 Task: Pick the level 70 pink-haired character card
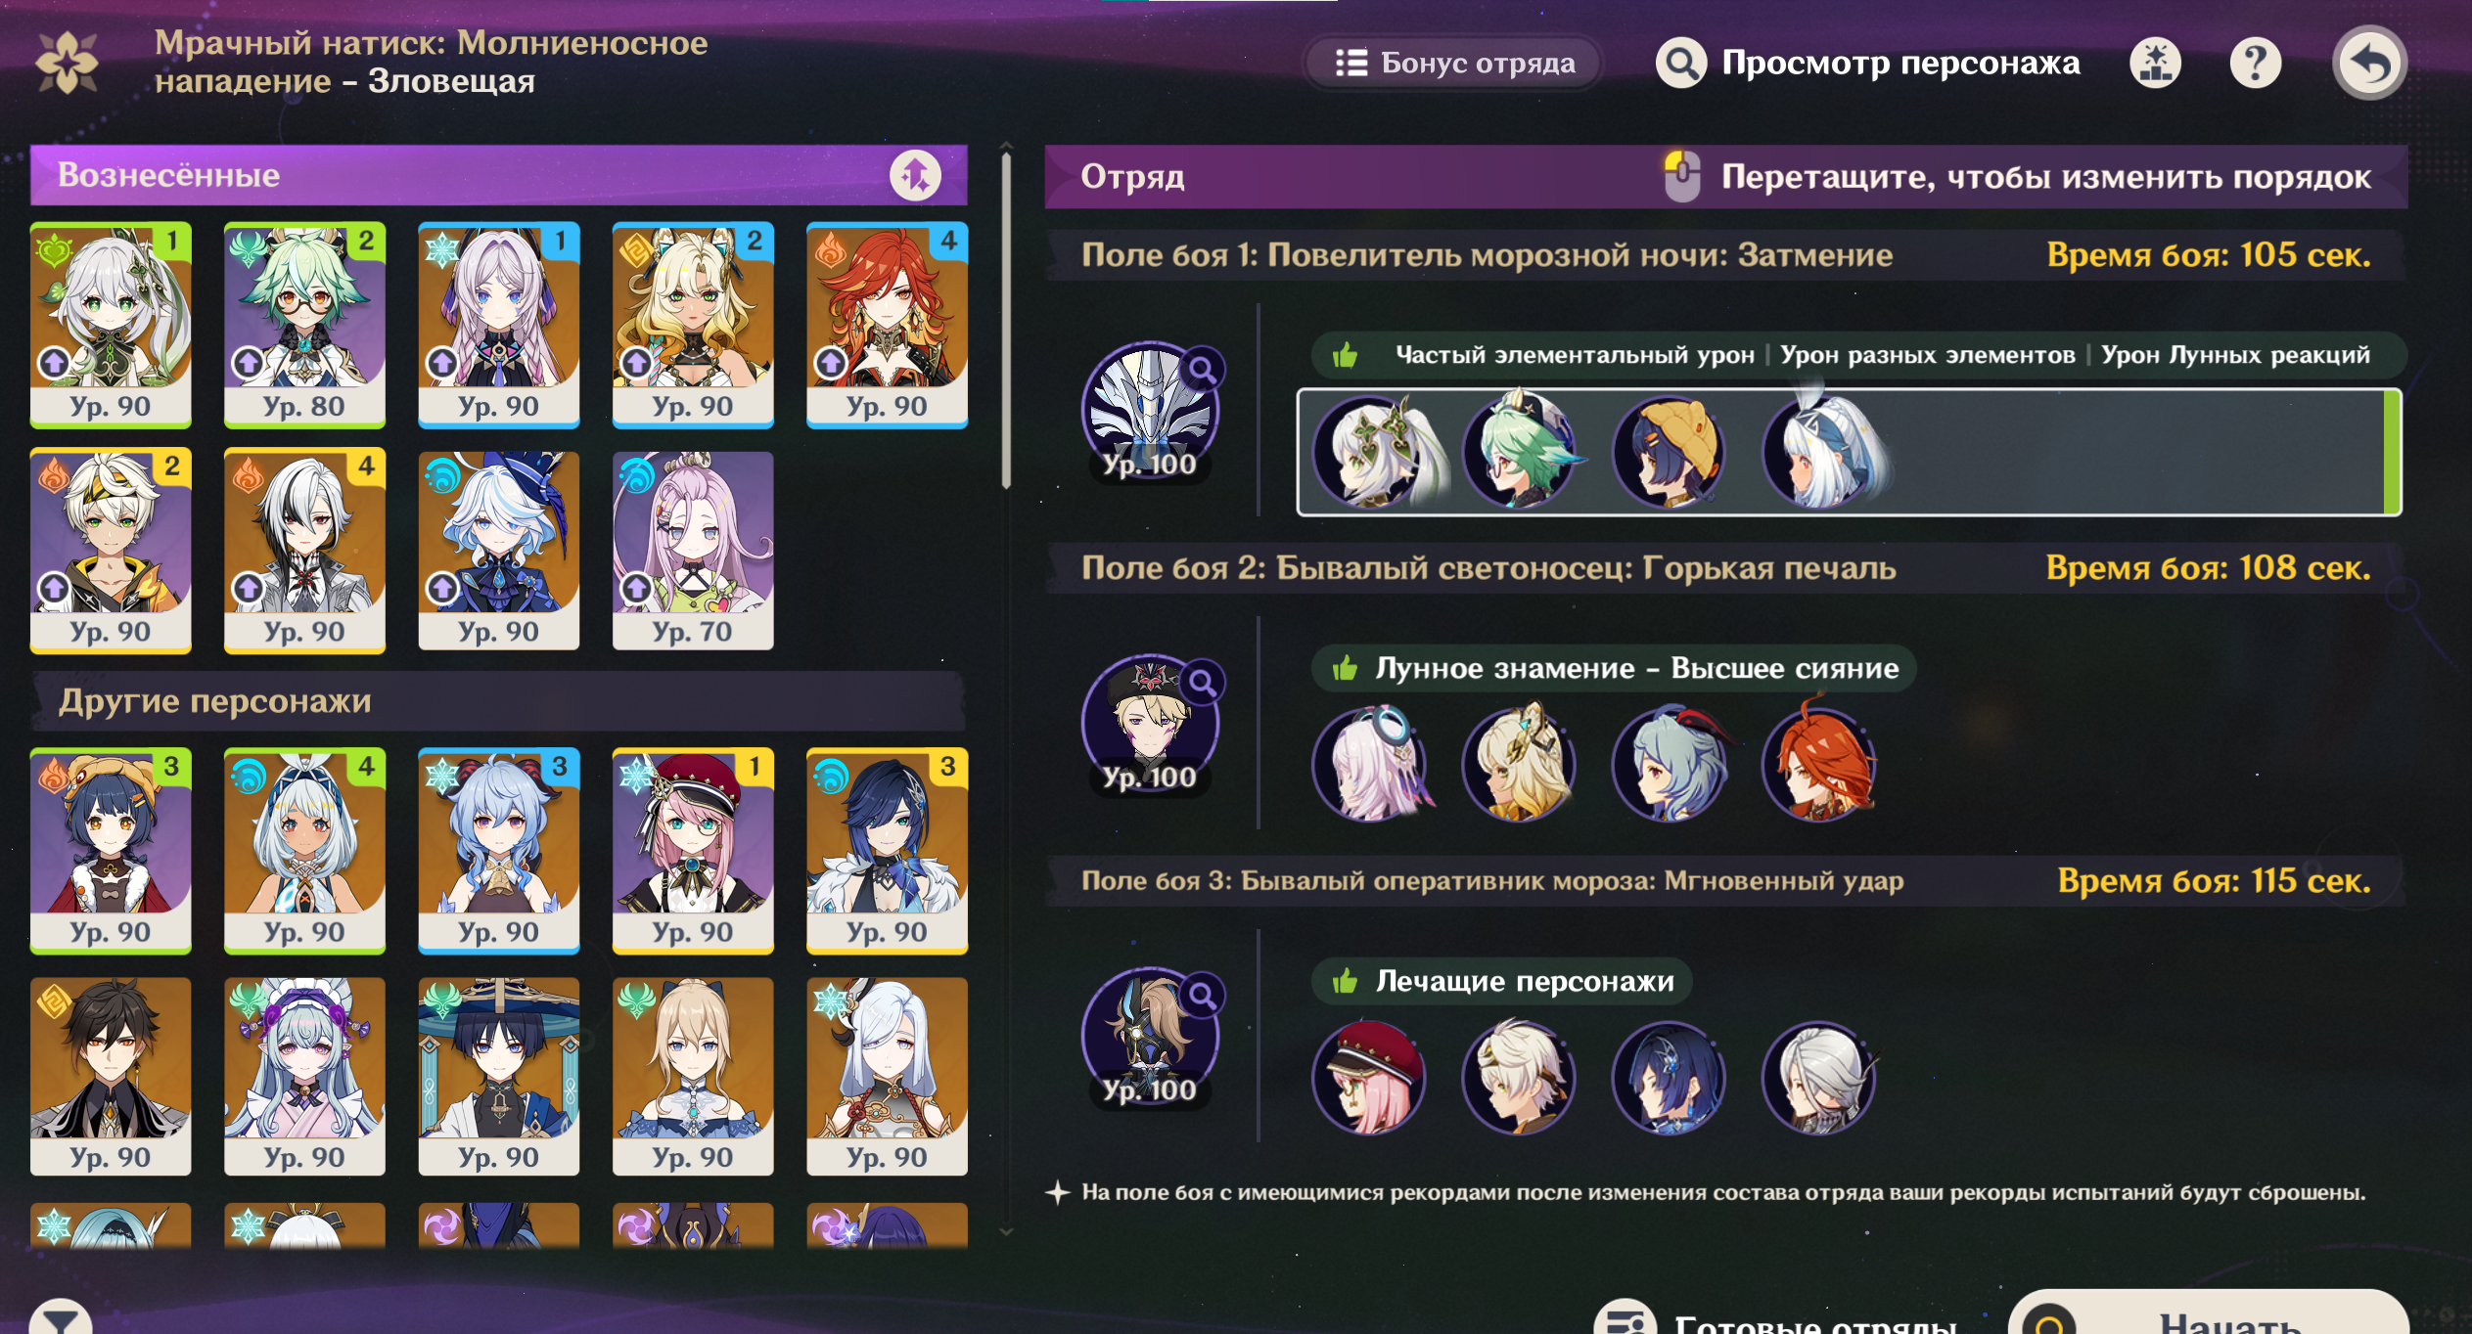(x=693, y=551)
